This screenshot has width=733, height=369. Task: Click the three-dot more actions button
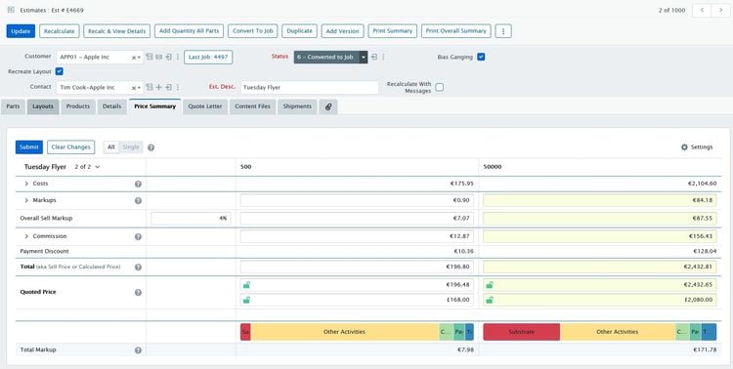pyautogui.click(x=503, y=31)
